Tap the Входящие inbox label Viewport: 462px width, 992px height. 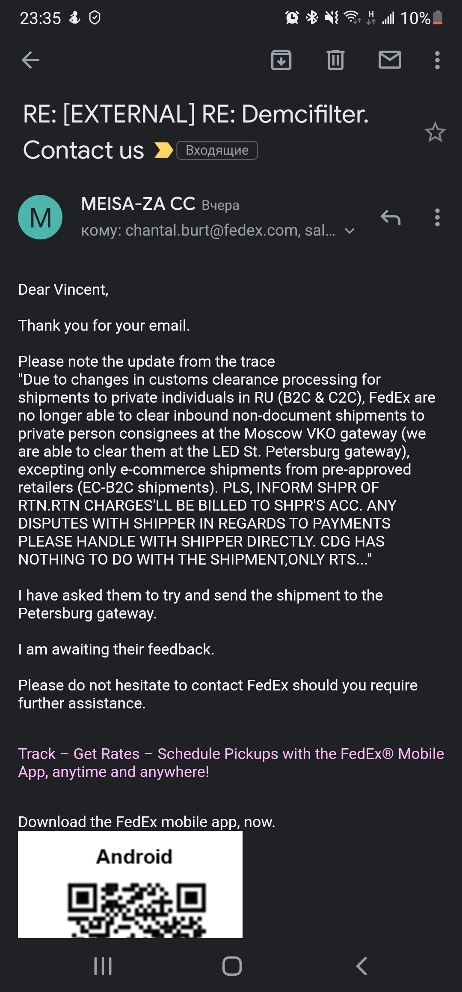pyautogui.click(x=217, y=150)
